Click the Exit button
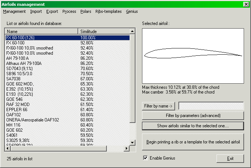The width and height of the screenshot is (251, 168). point(230,158)
